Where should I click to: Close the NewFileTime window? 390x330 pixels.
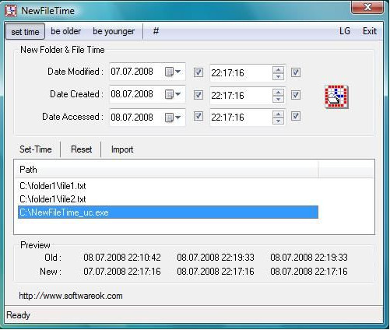(367, 7)
